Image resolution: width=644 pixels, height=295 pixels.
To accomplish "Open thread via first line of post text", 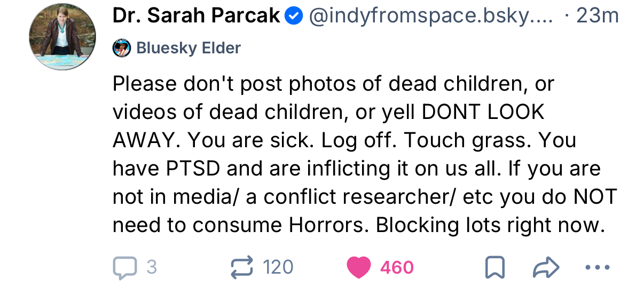I will (x=333, y=84).
